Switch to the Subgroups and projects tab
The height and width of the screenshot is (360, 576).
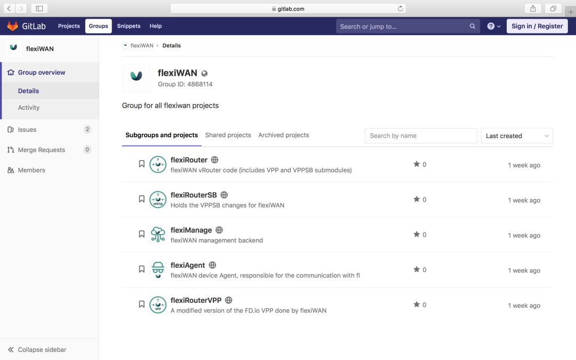[162, 135]
